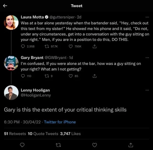Share Gary Bryant's reply
The image size is (153, 150).
(94, 76)
